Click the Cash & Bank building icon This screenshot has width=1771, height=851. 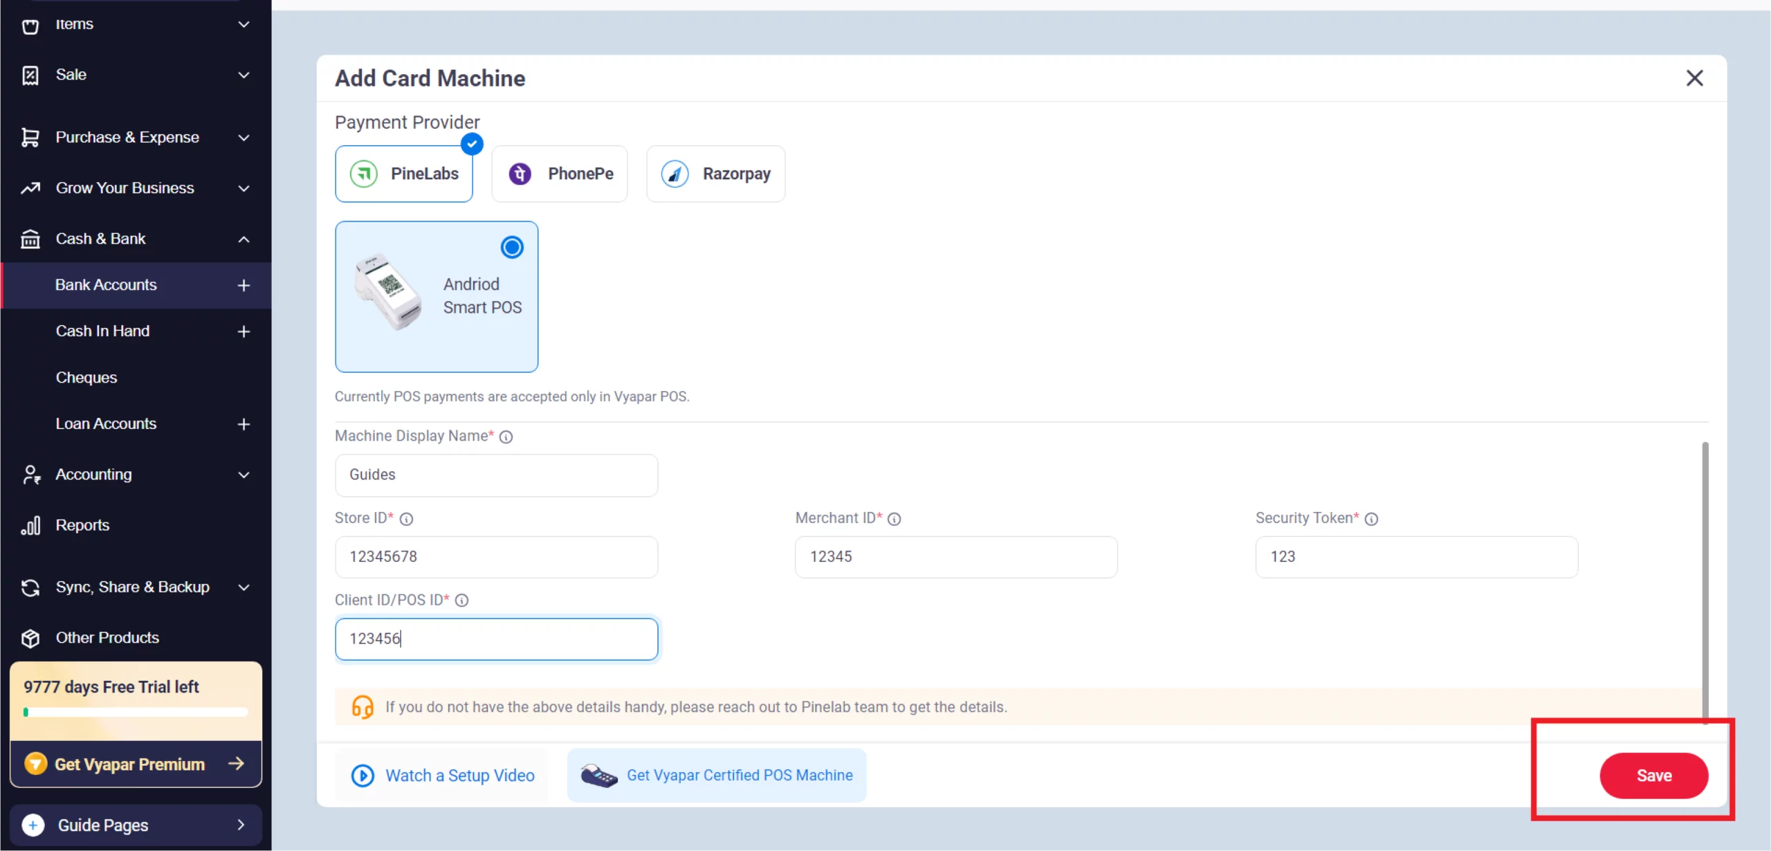30,239
